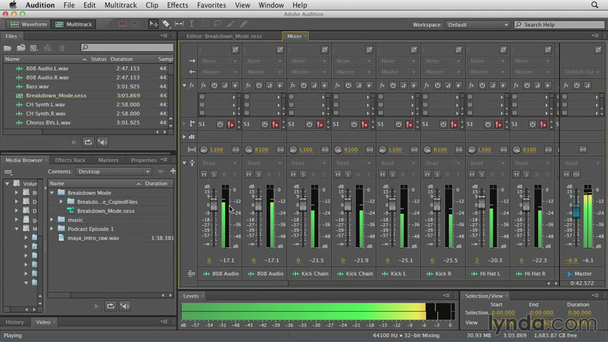Click the Master track fx power icon

click(577, 85)
